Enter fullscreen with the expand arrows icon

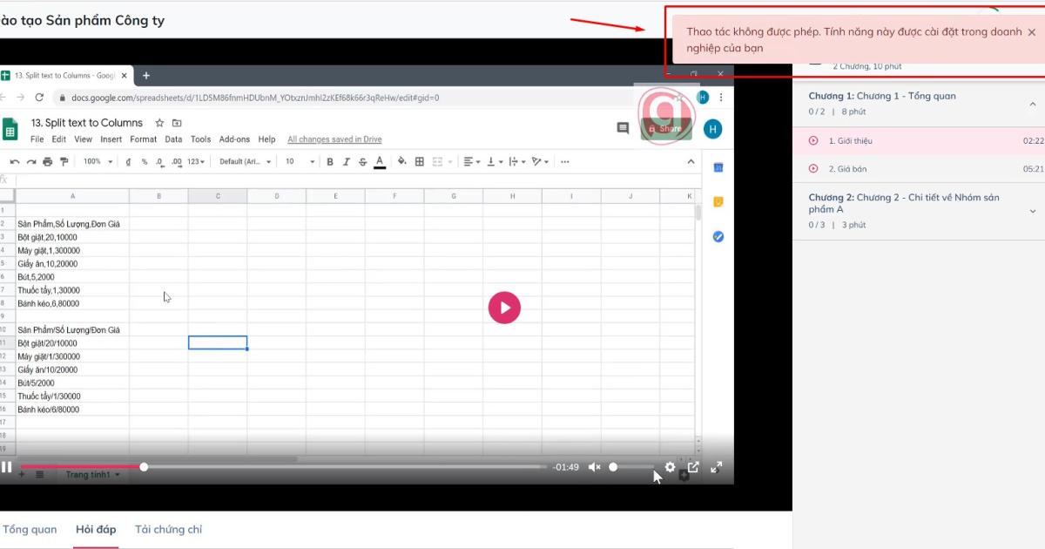[x=717, y=467]
